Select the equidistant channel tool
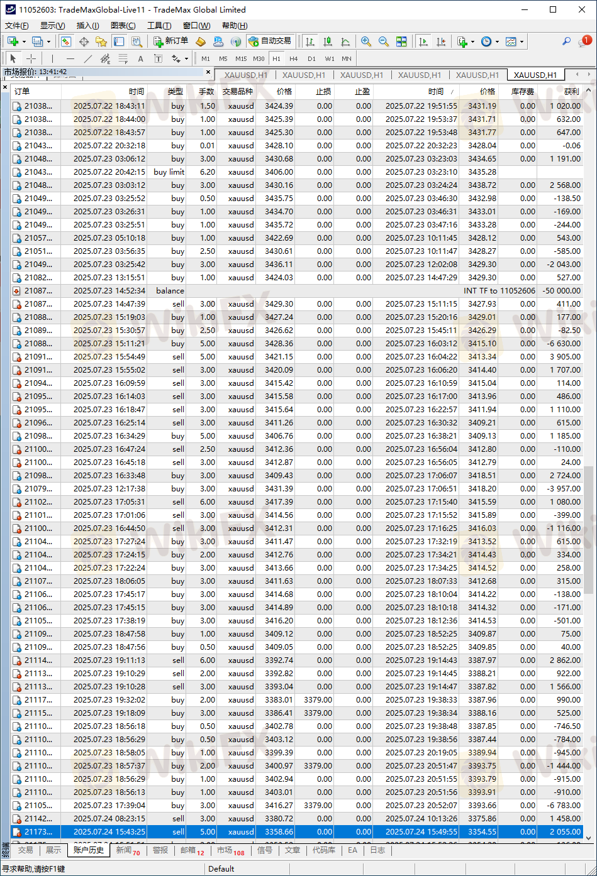Viewport: 597px width, 876px height. [105, 58]
